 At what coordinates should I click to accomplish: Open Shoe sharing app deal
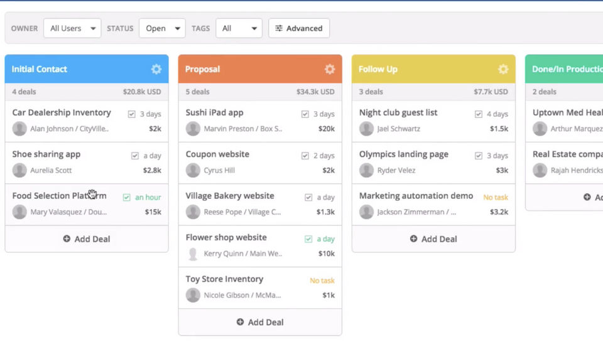pos(46,154)
